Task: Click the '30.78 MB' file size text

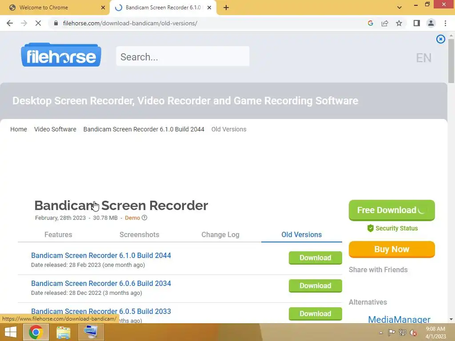Action: pos(105,218)
